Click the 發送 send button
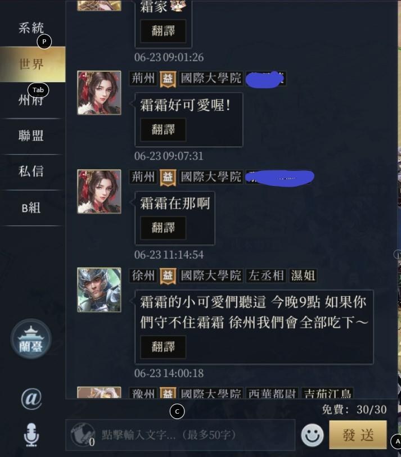The image size is (401, 457). [358, 435]
